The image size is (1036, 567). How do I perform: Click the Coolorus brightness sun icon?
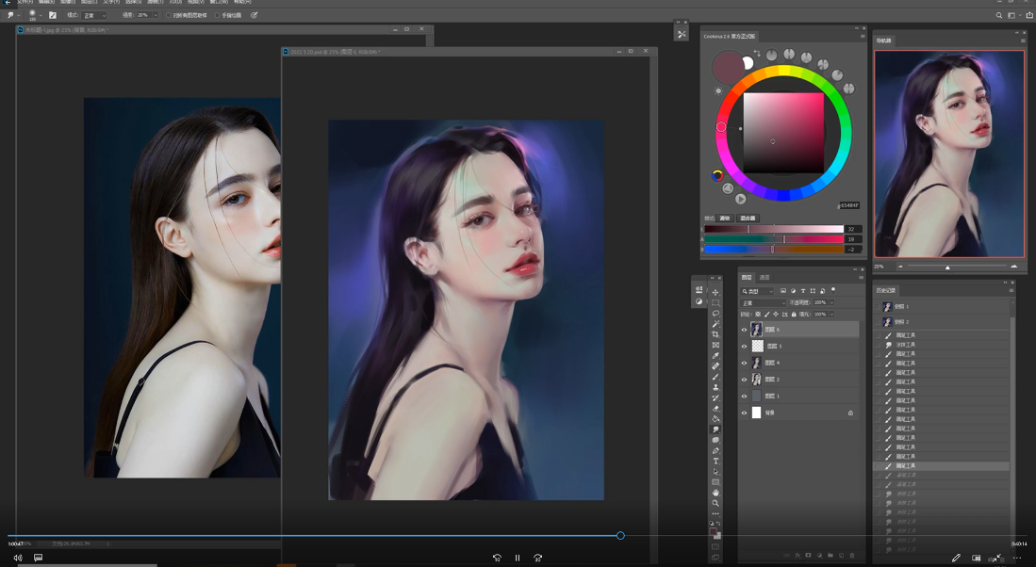(x=718, y=90)
